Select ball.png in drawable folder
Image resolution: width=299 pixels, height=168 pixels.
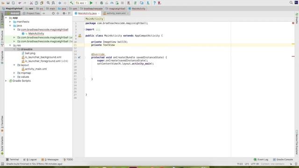pyautogui.click(x=30, y=53)
